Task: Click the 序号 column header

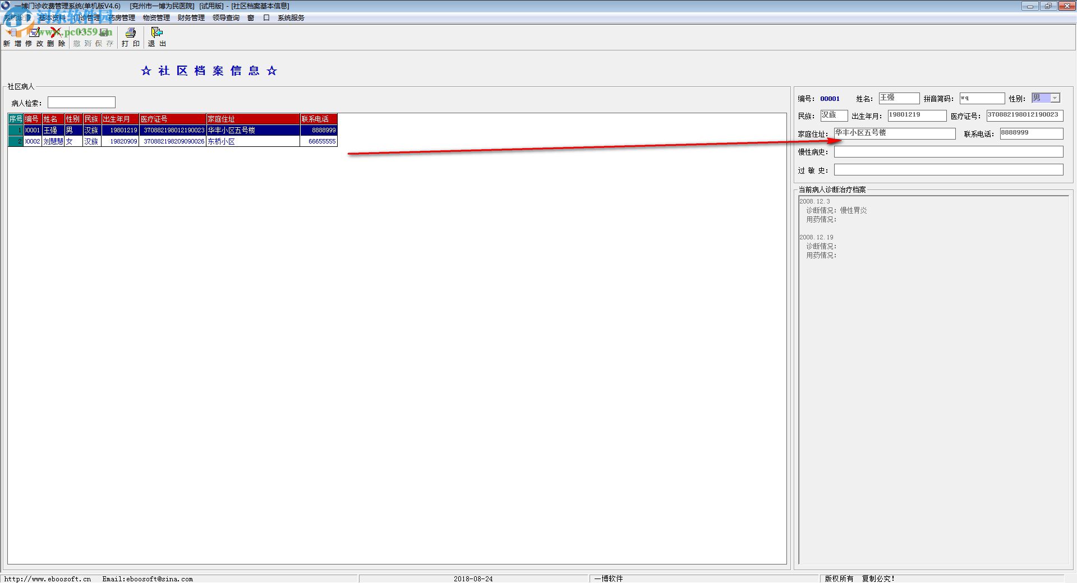Action: pyautogui.click(x=16, y=119)
